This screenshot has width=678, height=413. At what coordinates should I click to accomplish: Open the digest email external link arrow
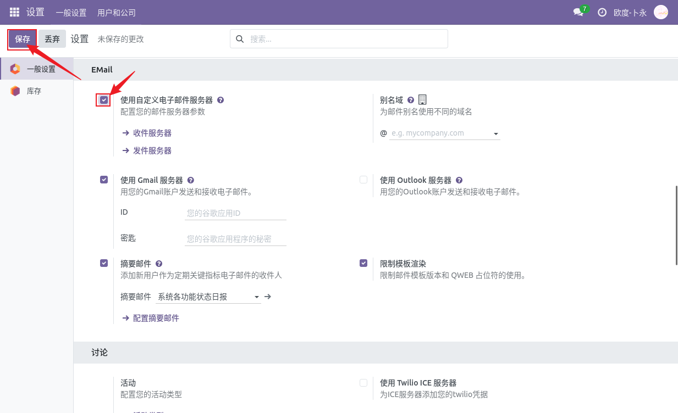268,297
